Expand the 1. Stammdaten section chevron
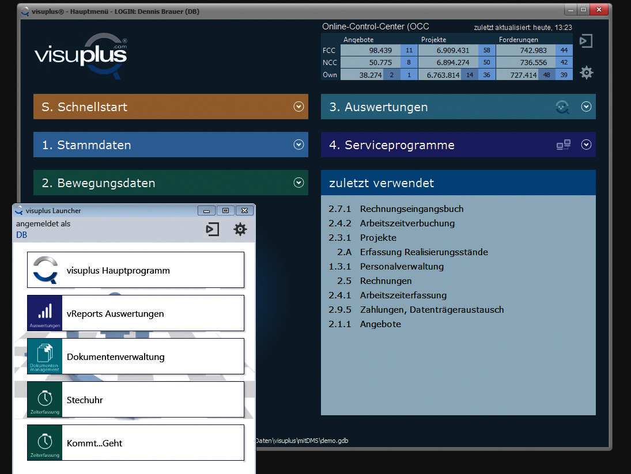631x474 pixels. (299, 145)
